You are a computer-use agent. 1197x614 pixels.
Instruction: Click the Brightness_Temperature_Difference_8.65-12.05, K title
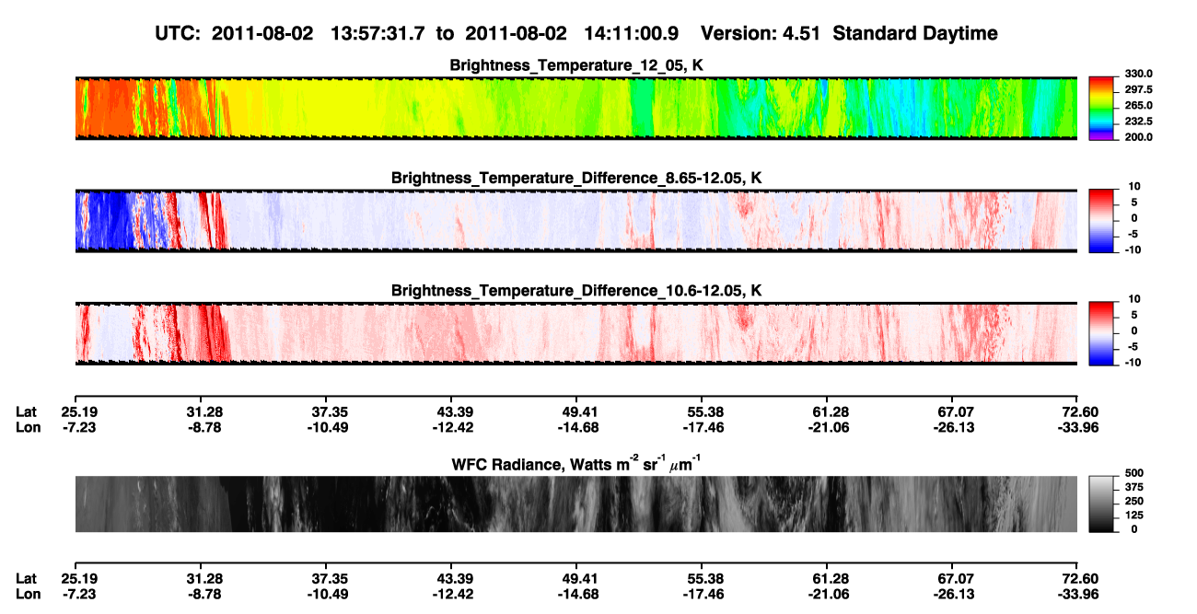(x=576, y=178)
